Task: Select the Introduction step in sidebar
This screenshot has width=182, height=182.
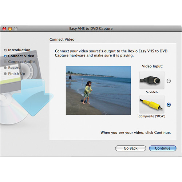Action: click(17, 50)
